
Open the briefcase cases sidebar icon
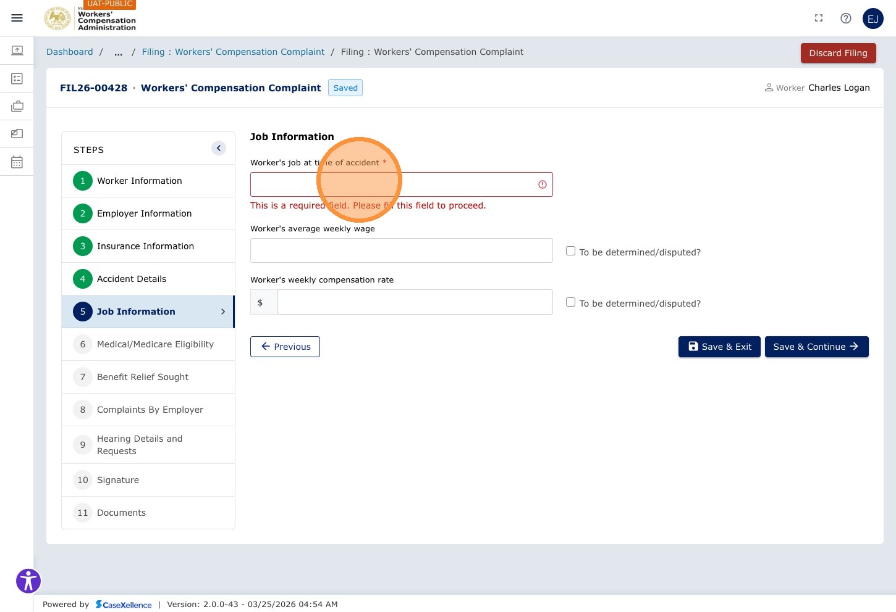tap(17, 106)
